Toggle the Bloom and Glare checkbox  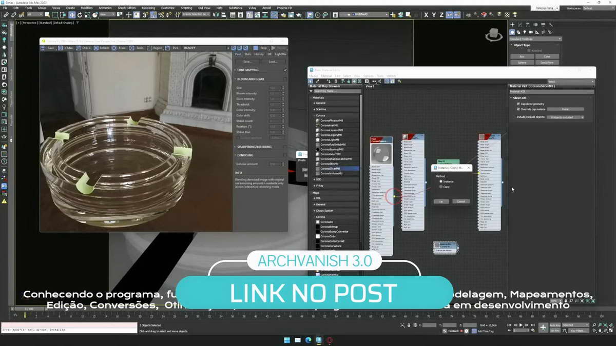click(x=285, y=79)
